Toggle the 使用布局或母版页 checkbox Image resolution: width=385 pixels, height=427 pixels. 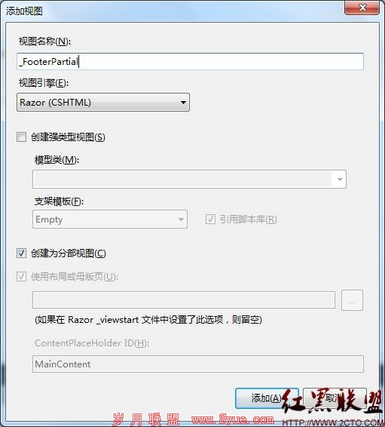[22, 277]
